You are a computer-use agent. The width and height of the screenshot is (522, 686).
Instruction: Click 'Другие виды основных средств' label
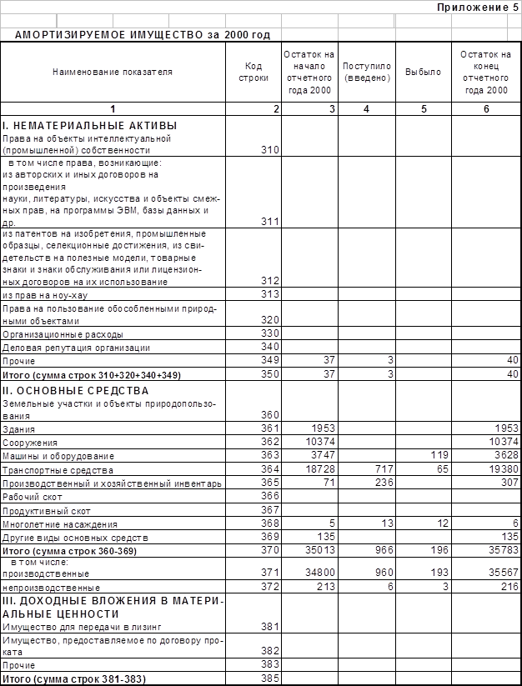click(75, 538)
